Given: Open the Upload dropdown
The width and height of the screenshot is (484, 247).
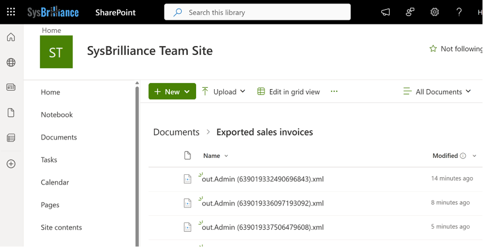Looking at the screenshot, I should [224, 92].
